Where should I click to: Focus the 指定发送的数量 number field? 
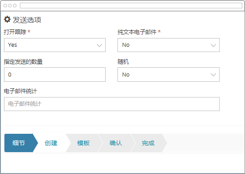(55, 74)
